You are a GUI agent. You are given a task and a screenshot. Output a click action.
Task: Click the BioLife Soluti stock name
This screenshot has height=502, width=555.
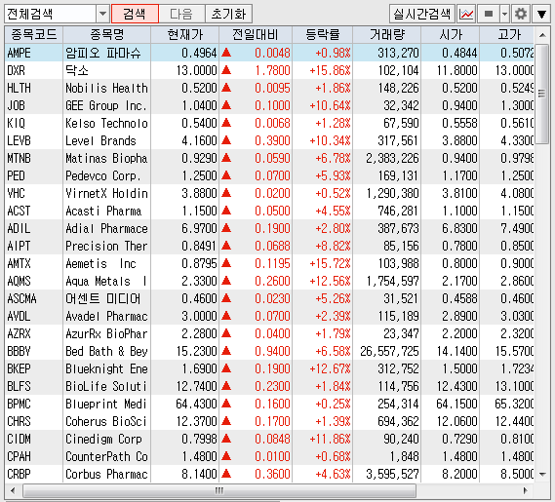pyautogui.click(x=106, y=386)
